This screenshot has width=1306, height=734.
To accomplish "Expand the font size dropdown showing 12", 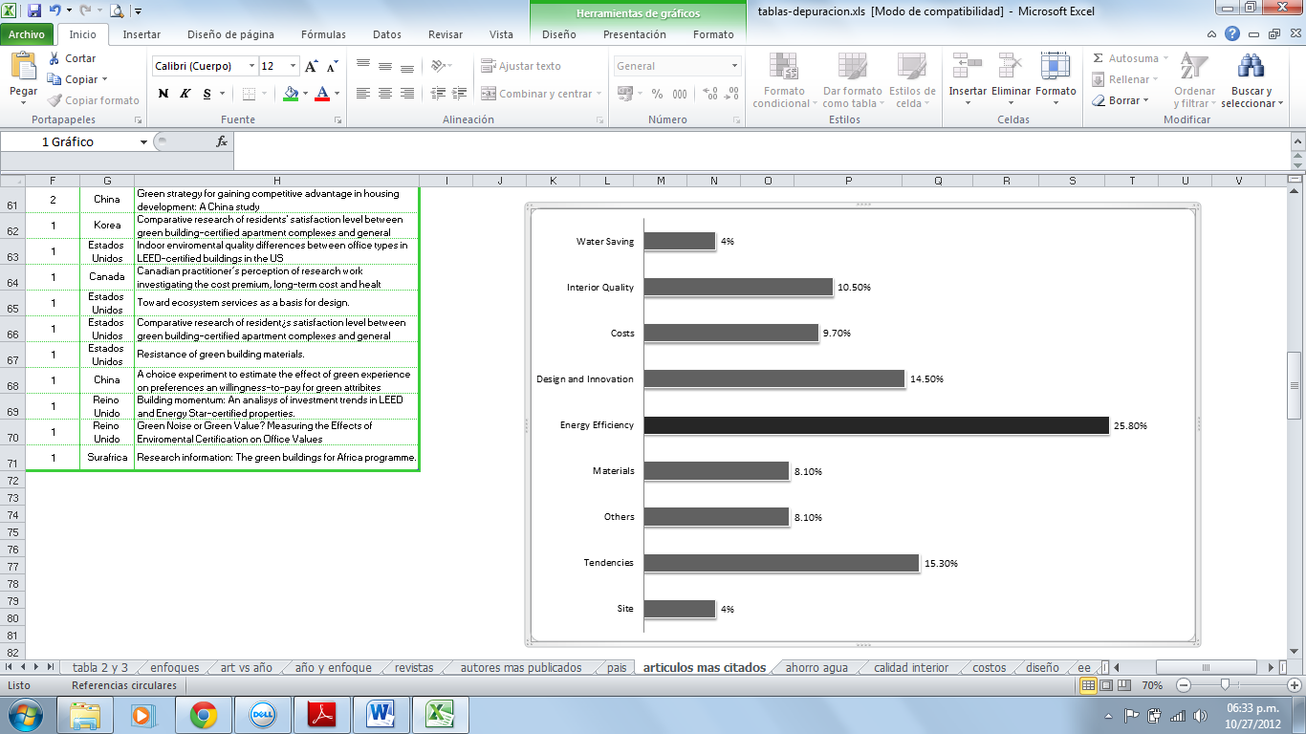I will [x=293, y=66].
